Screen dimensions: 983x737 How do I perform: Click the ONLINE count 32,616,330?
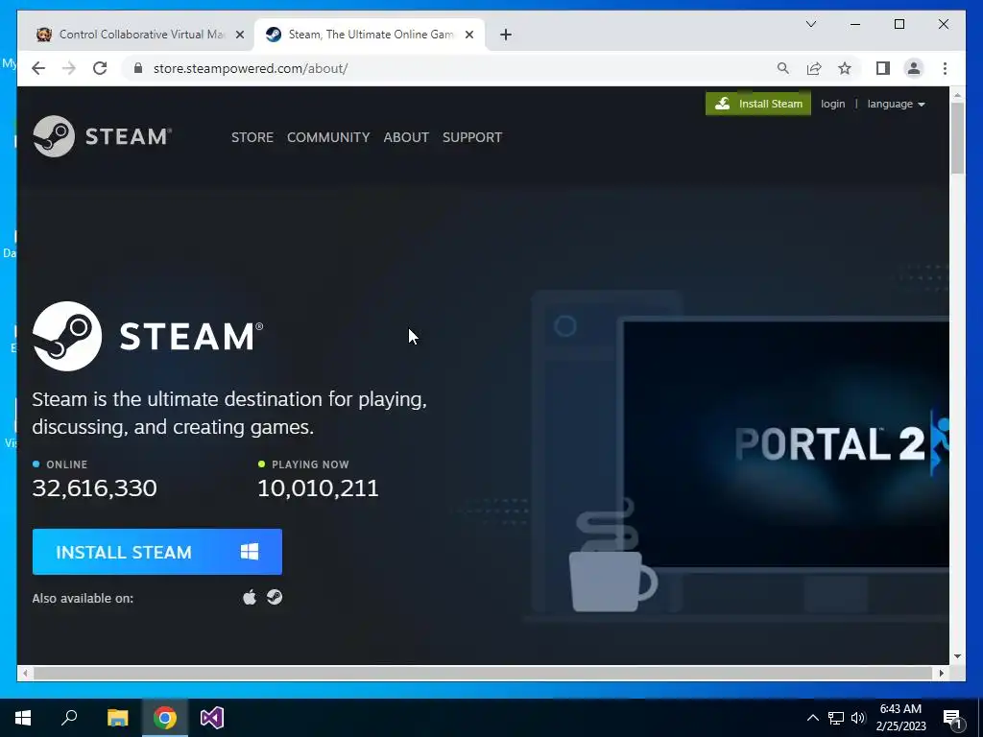pos(95,488)
